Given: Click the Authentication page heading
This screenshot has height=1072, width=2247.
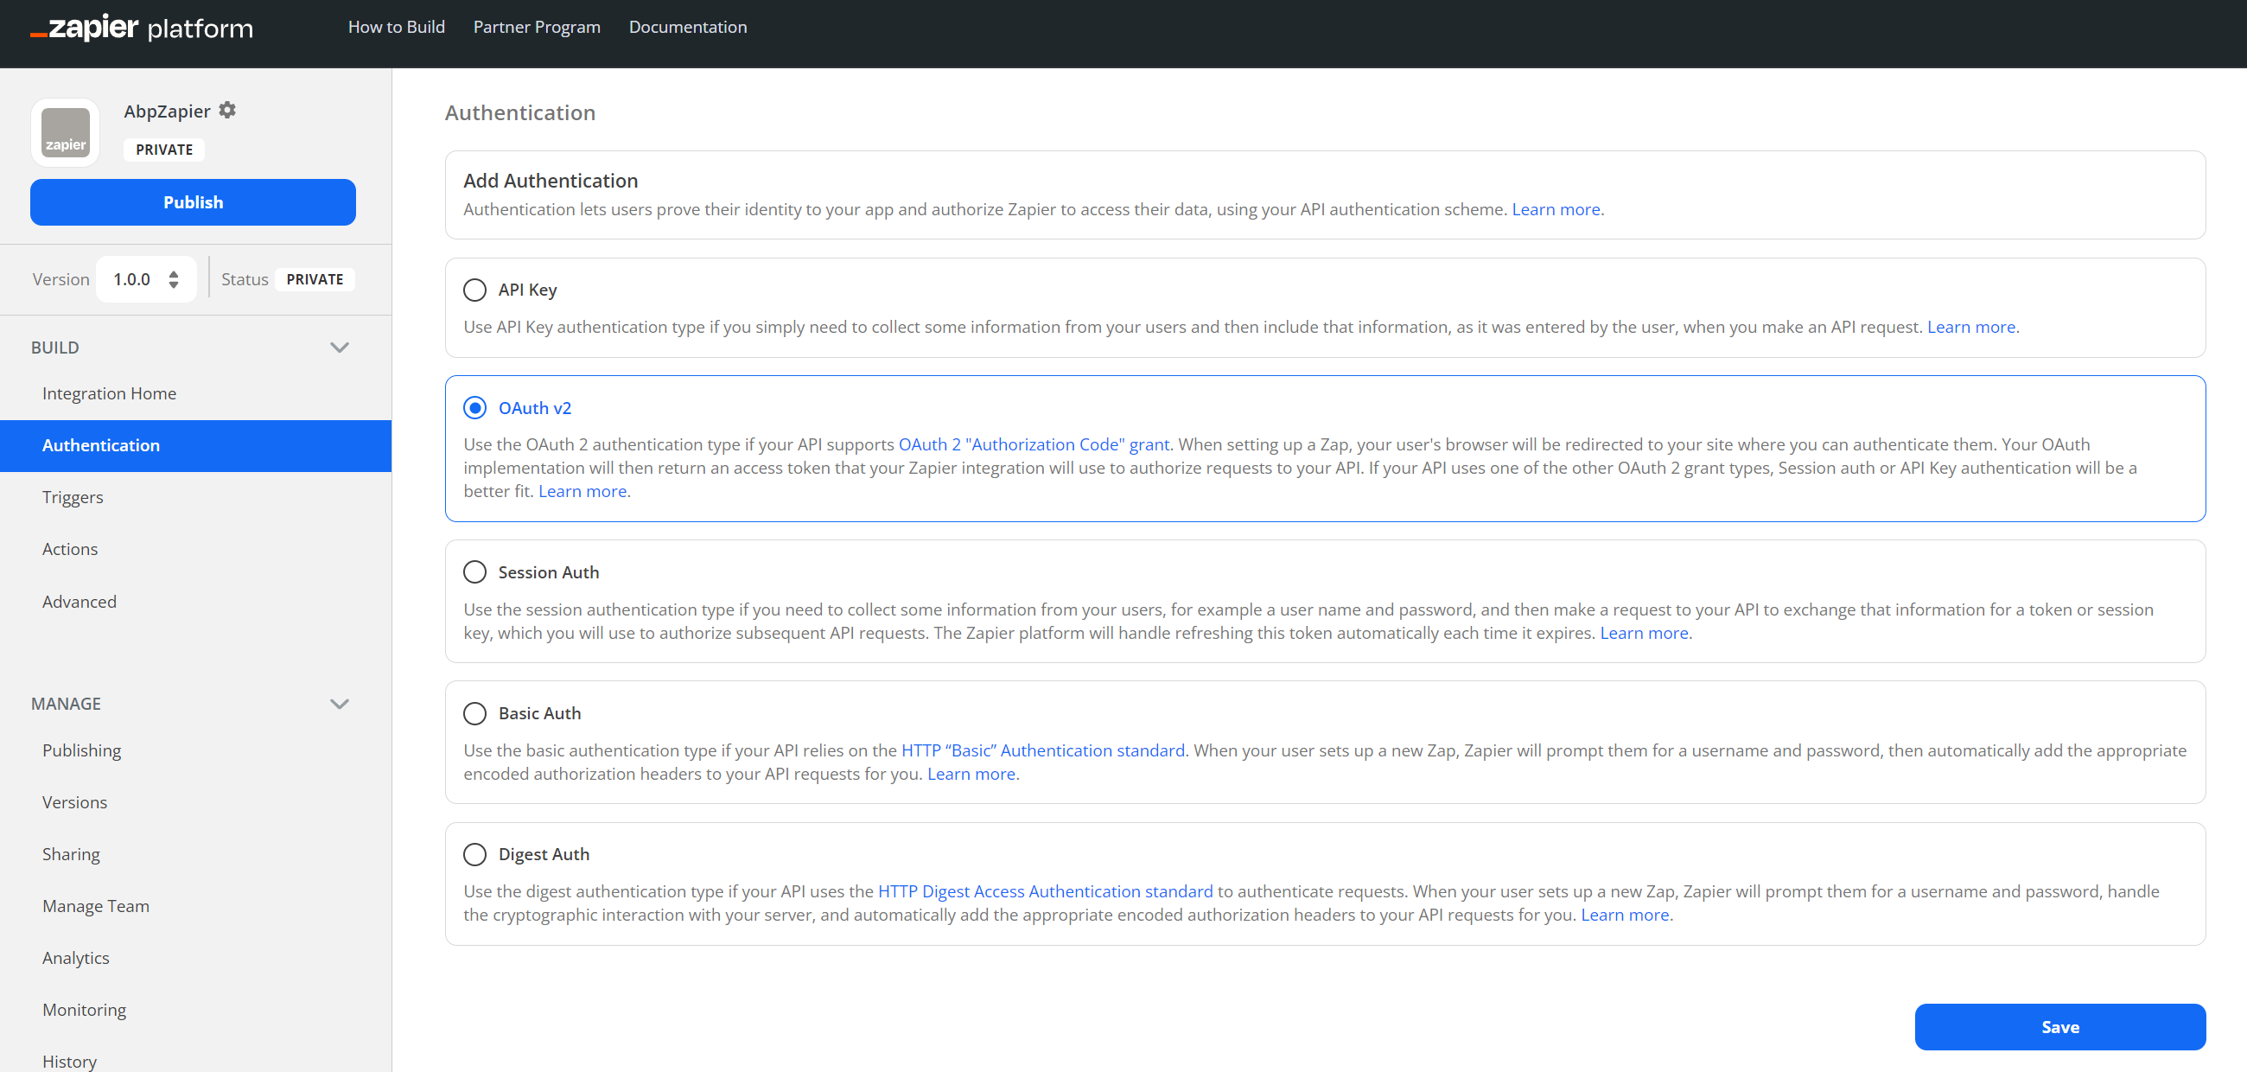Looking at the screenshot, I should pyautogui.click(x=520, y=112).
